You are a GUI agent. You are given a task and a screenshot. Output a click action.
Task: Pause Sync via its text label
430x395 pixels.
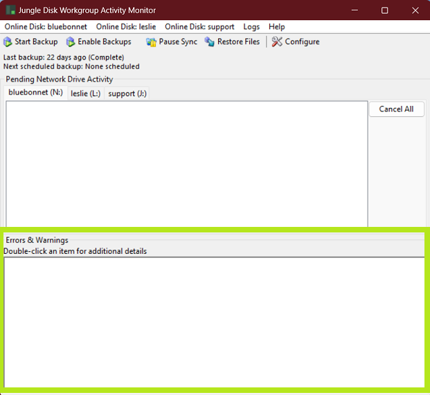point(178,42)
